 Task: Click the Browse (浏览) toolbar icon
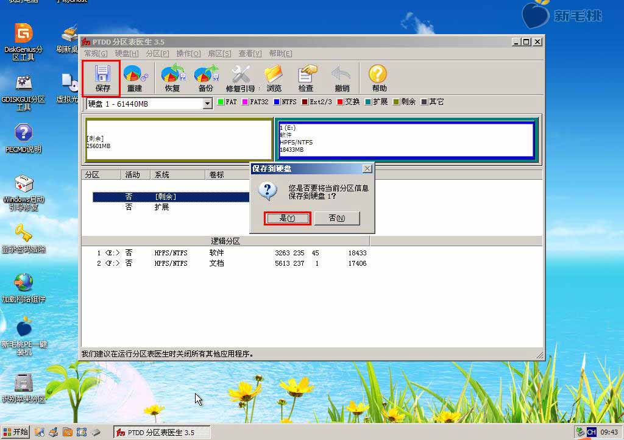(x=274, y=79)
